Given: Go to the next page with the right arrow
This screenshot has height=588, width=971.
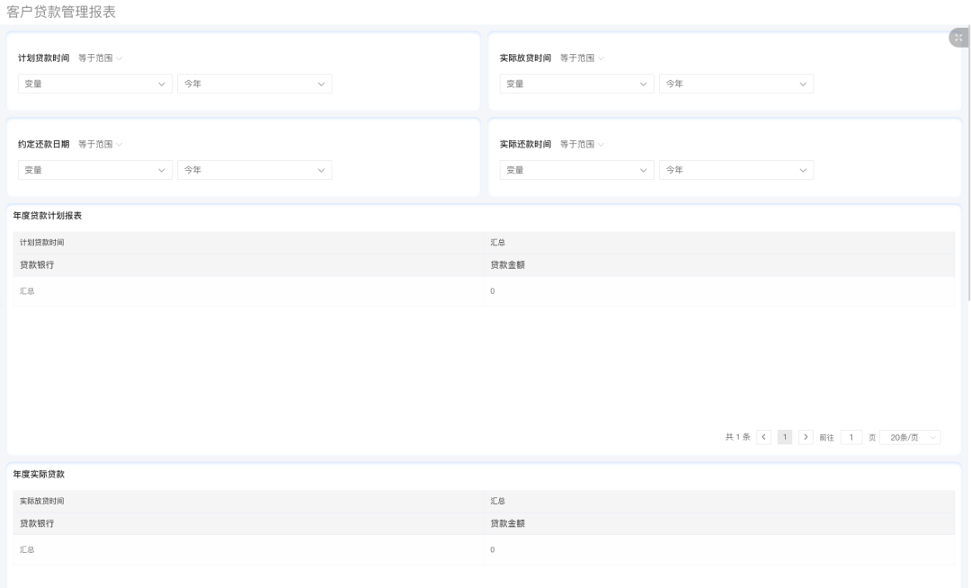Looking at the screenshot, I should 806,437.
